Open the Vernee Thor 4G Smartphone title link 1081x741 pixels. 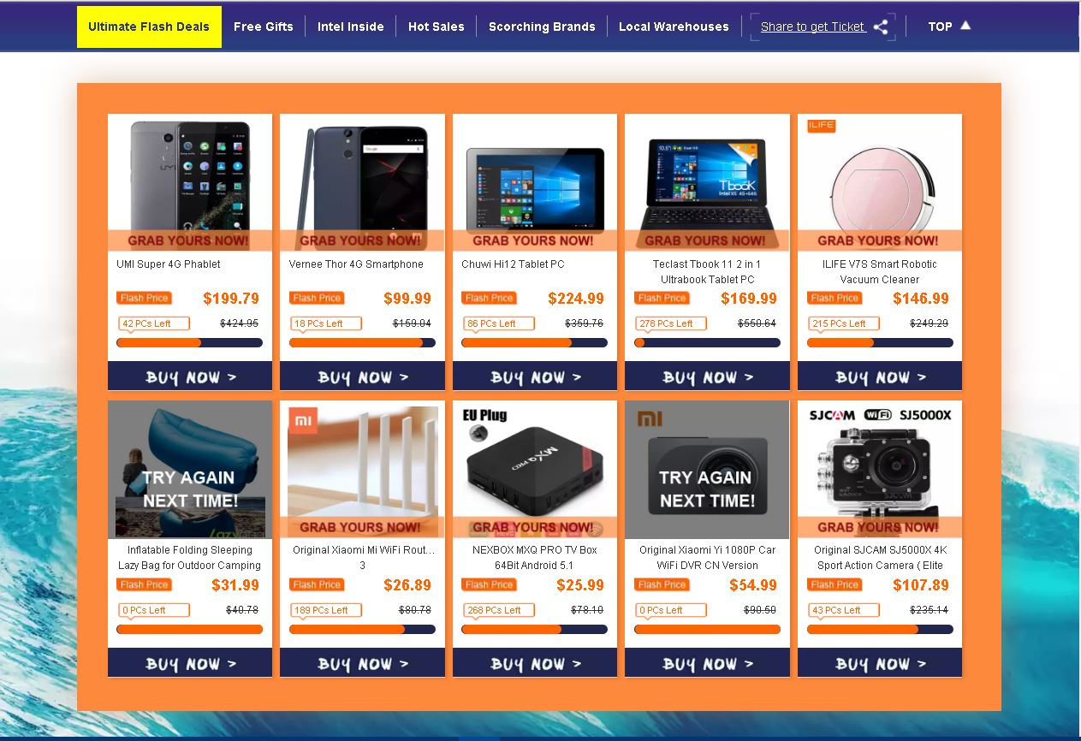[356, 264]
